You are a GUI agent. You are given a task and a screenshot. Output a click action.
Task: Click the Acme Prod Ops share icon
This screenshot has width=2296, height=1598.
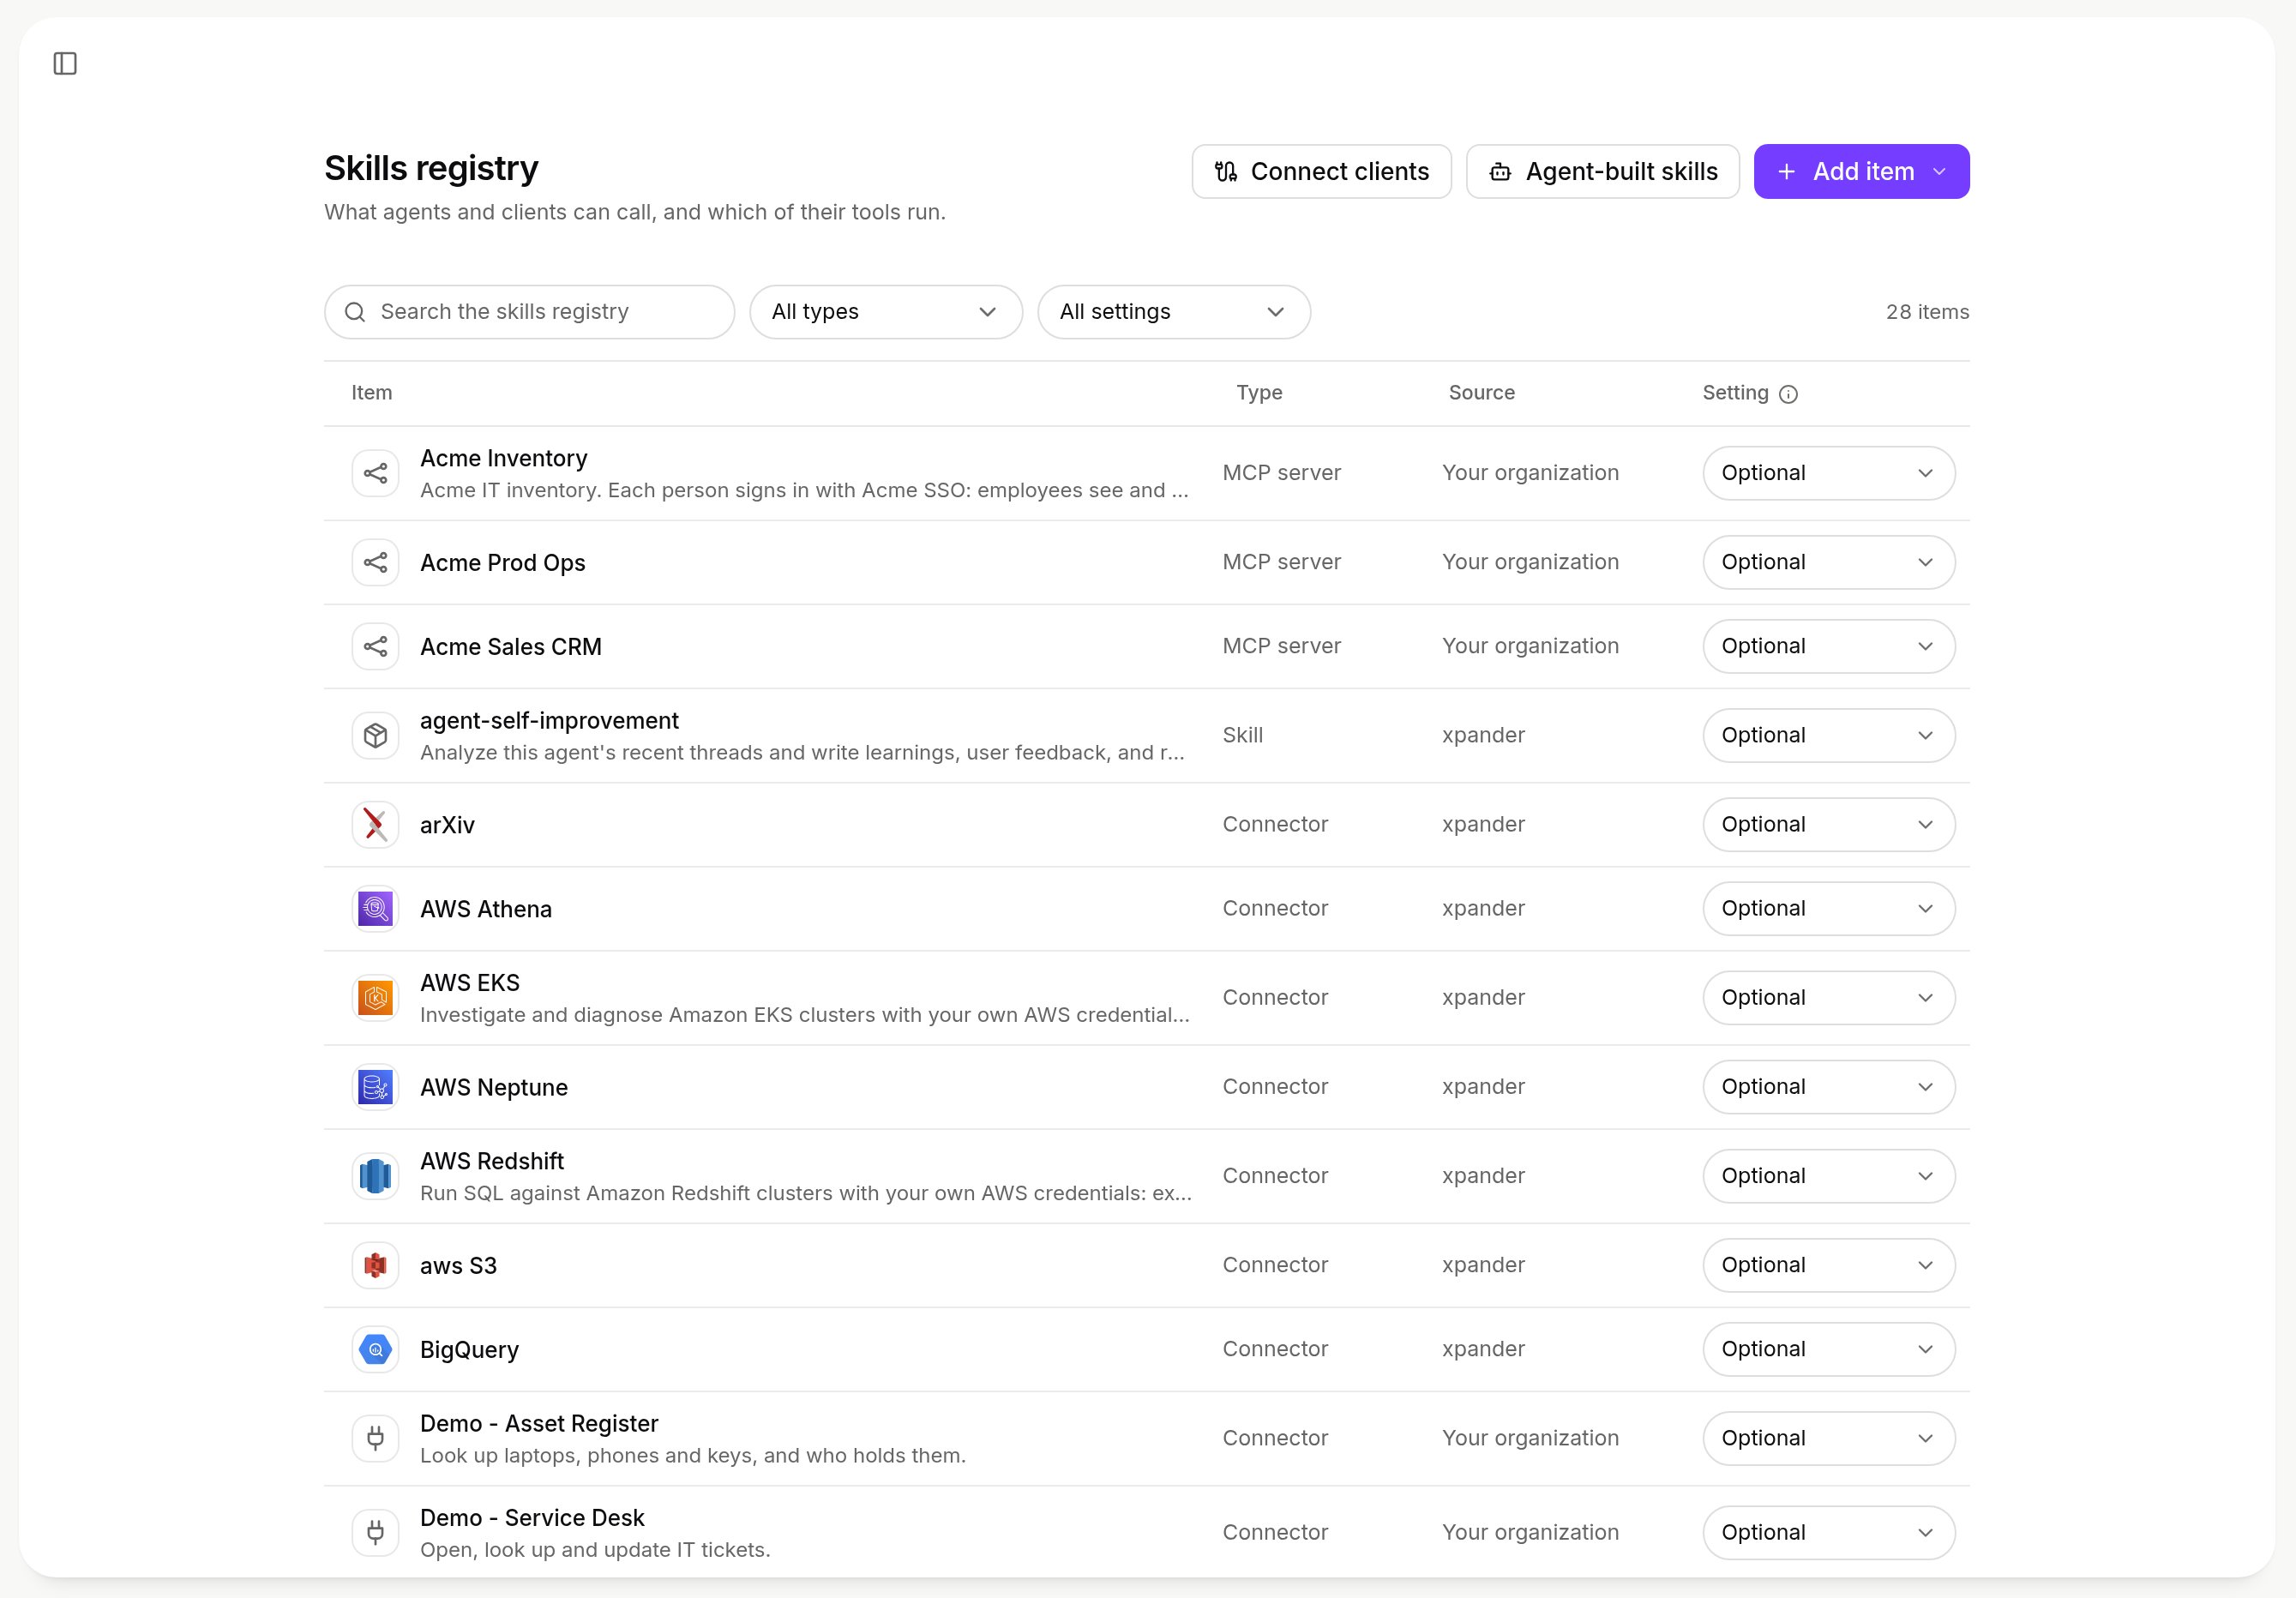coord(375,562)
